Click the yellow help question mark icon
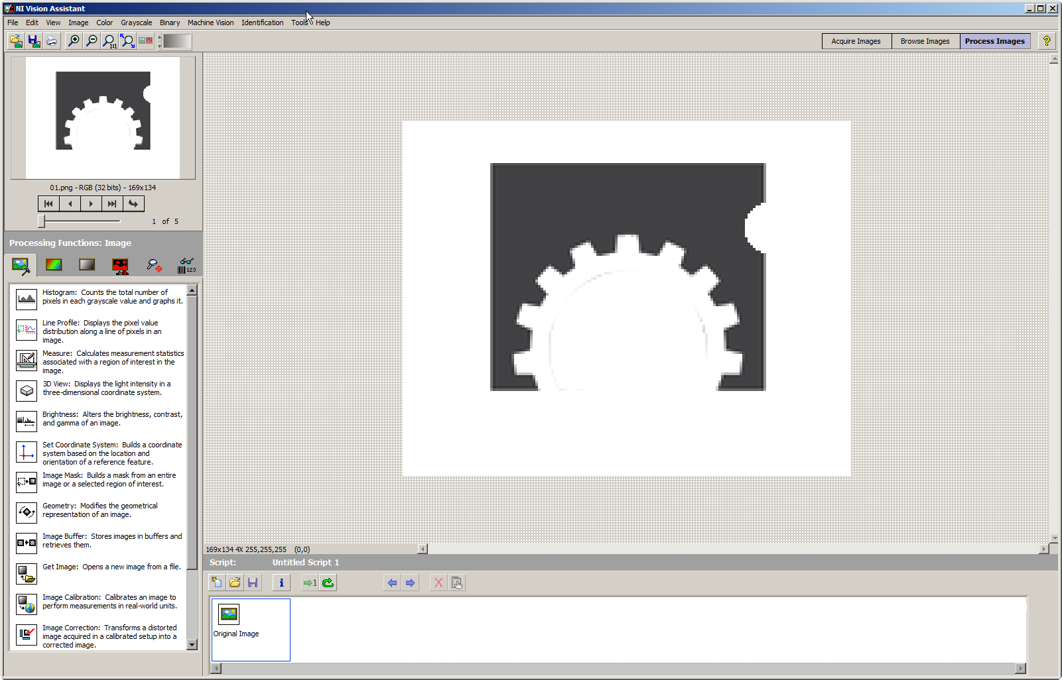The image size is (1062, 680). [1047, 41]
